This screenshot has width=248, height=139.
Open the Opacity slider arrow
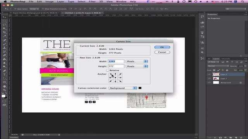click(245, 66)
